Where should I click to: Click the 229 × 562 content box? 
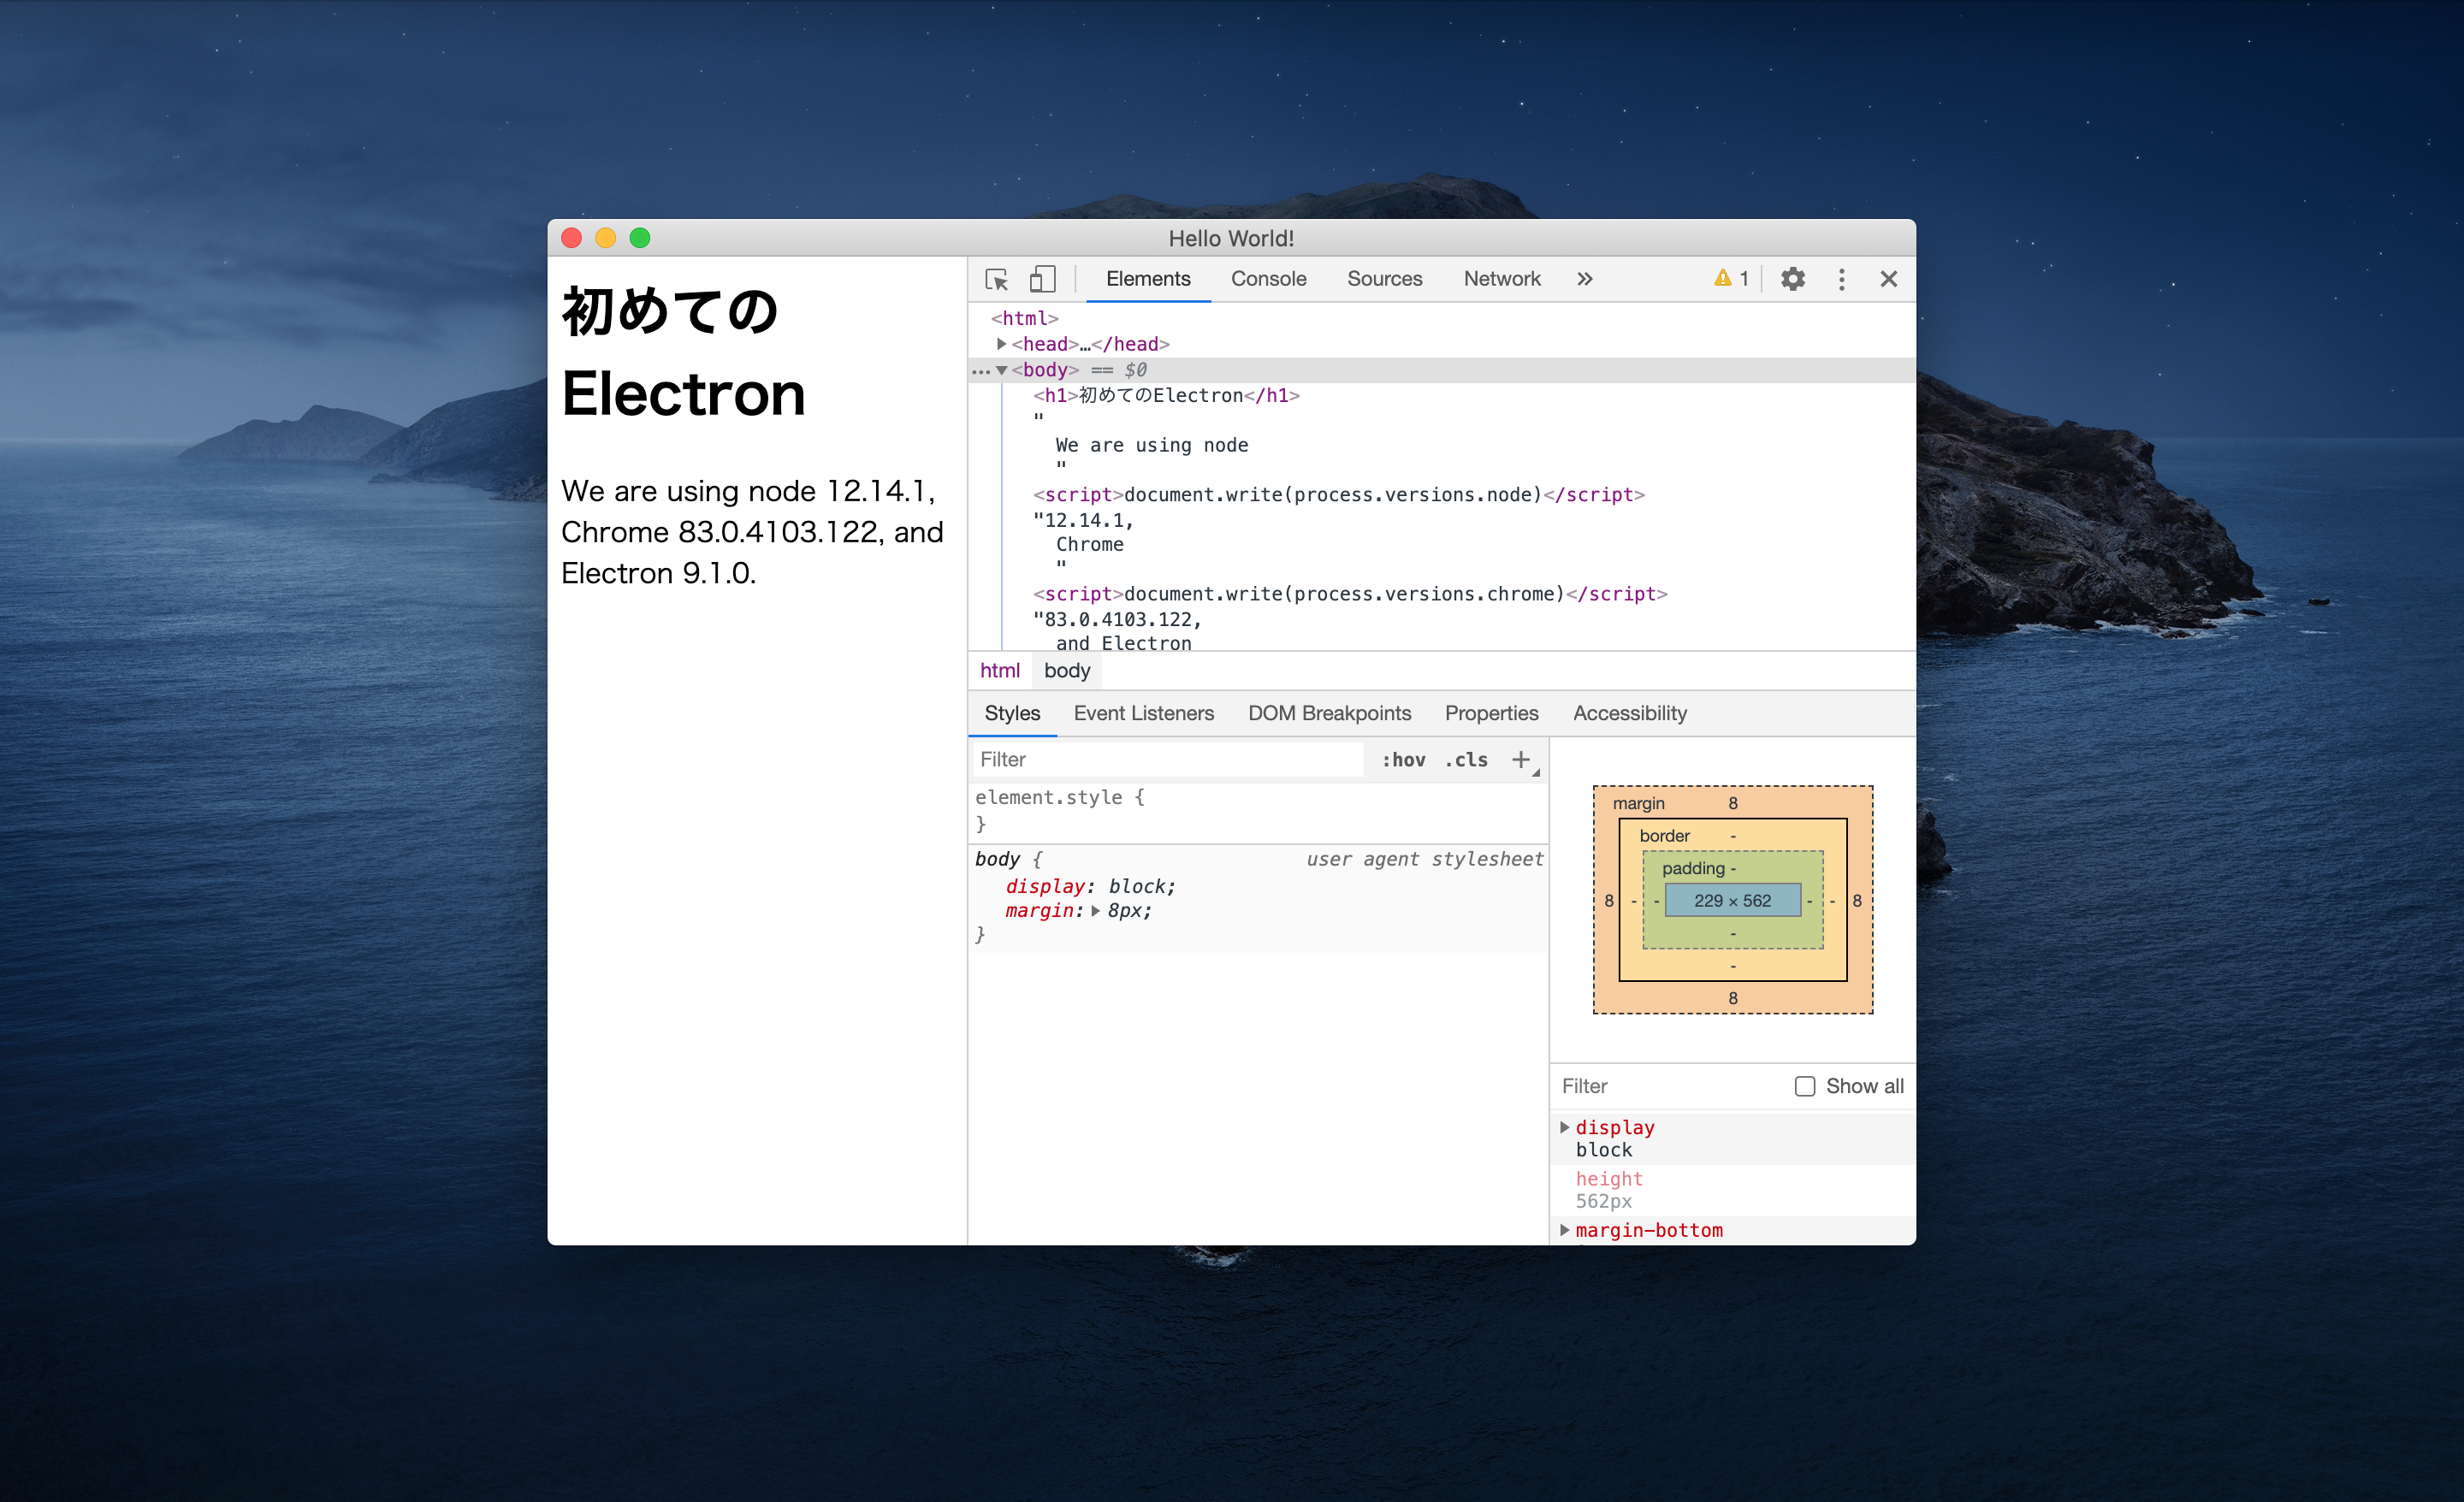(1732, 901)
